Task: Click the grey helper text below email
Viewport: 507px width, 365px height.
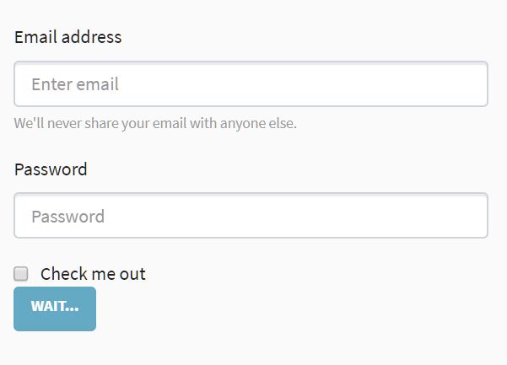Action: pos(155,123)
